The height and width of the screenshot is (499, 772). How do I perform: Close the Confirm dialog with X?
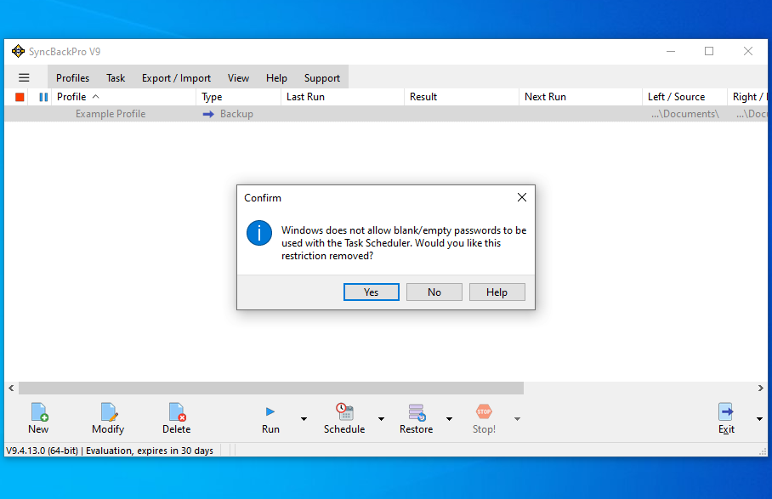[522, 197]
